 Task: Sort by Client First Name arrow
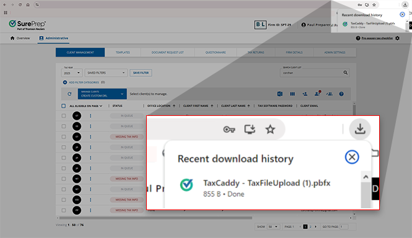pos(212,106)
